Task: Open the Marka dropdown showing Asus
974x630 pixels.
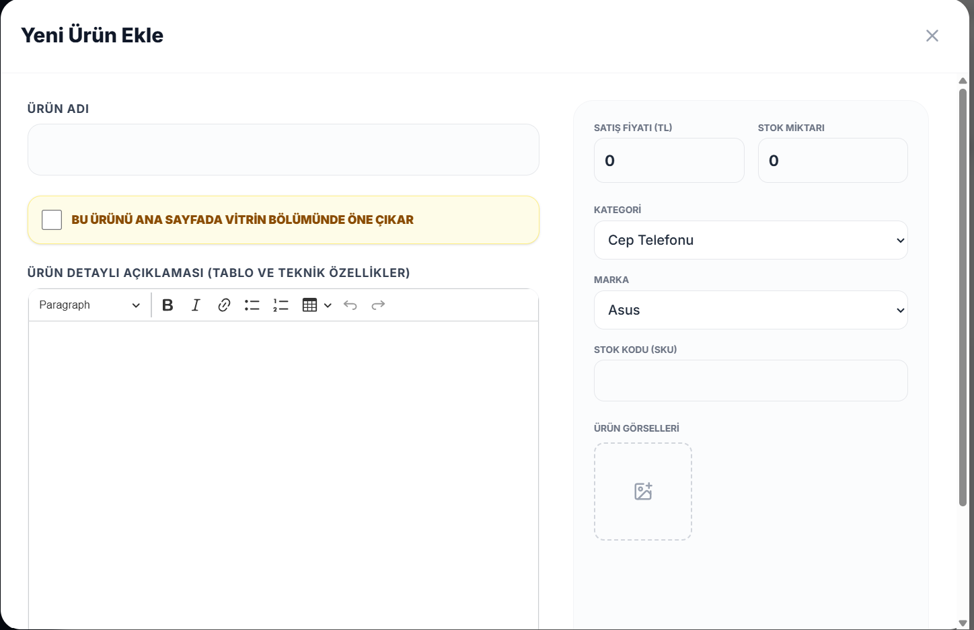Action: [x=751, y=310]
